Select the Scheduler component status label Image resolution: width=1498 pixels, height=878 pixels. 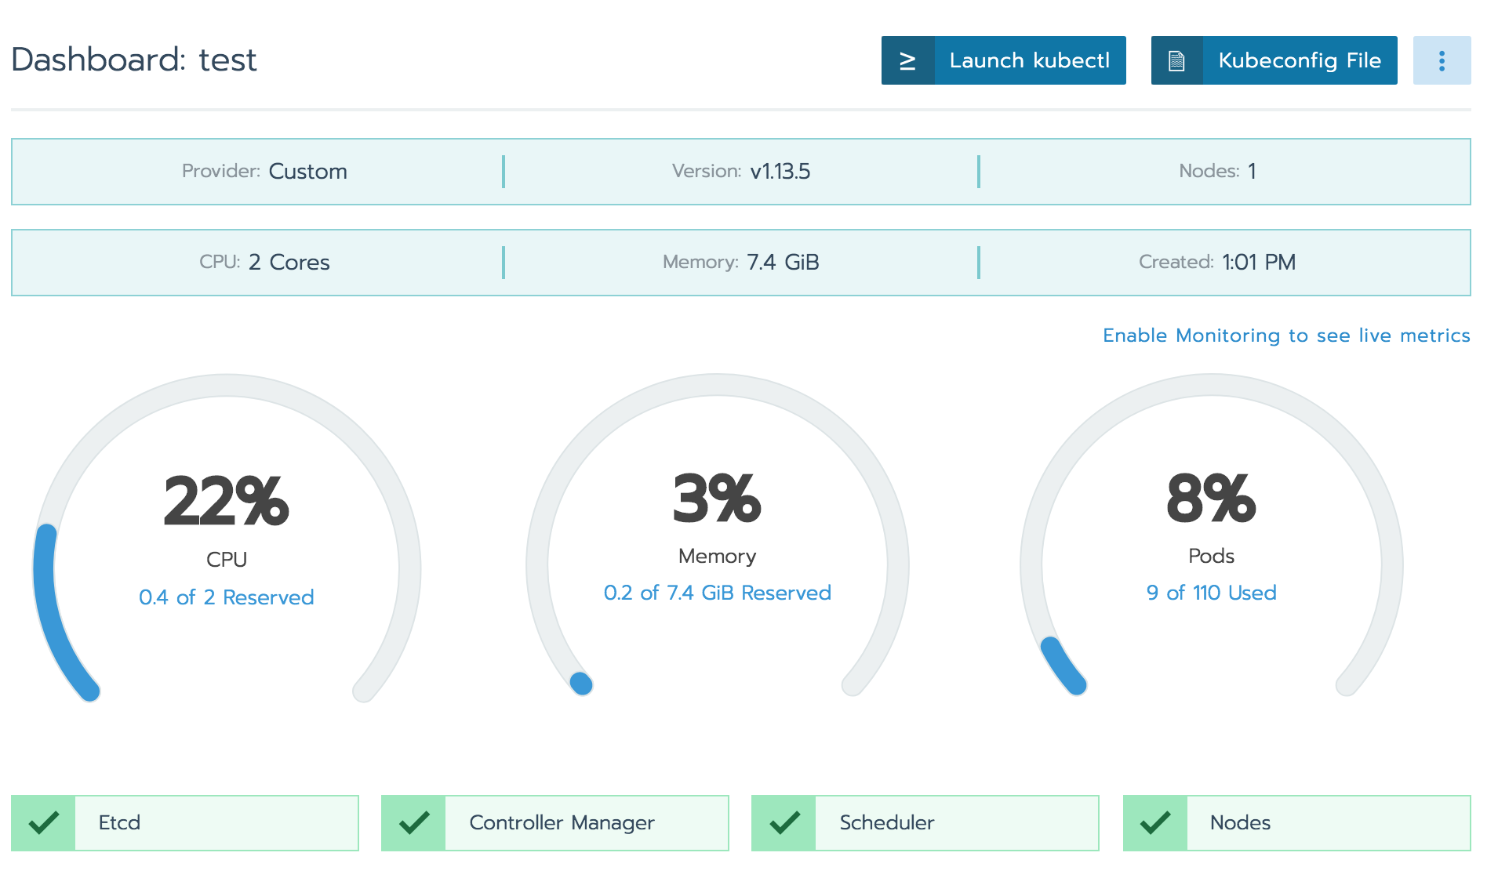pyautogui.click(x=887, y=822)
